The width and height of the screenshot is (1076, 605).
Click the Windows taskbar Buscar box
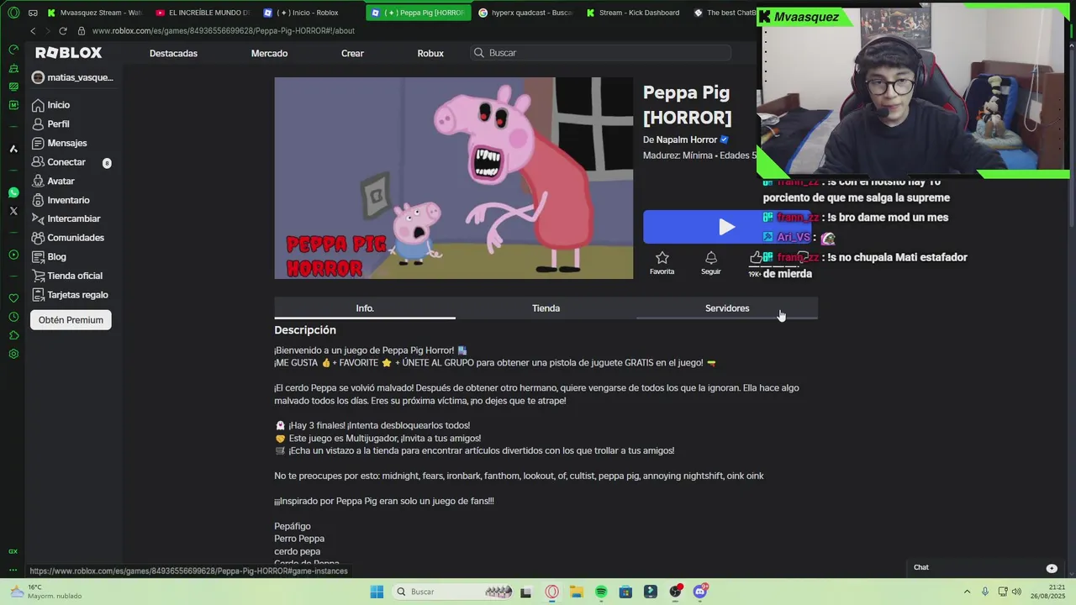click(x=454, y=592)
